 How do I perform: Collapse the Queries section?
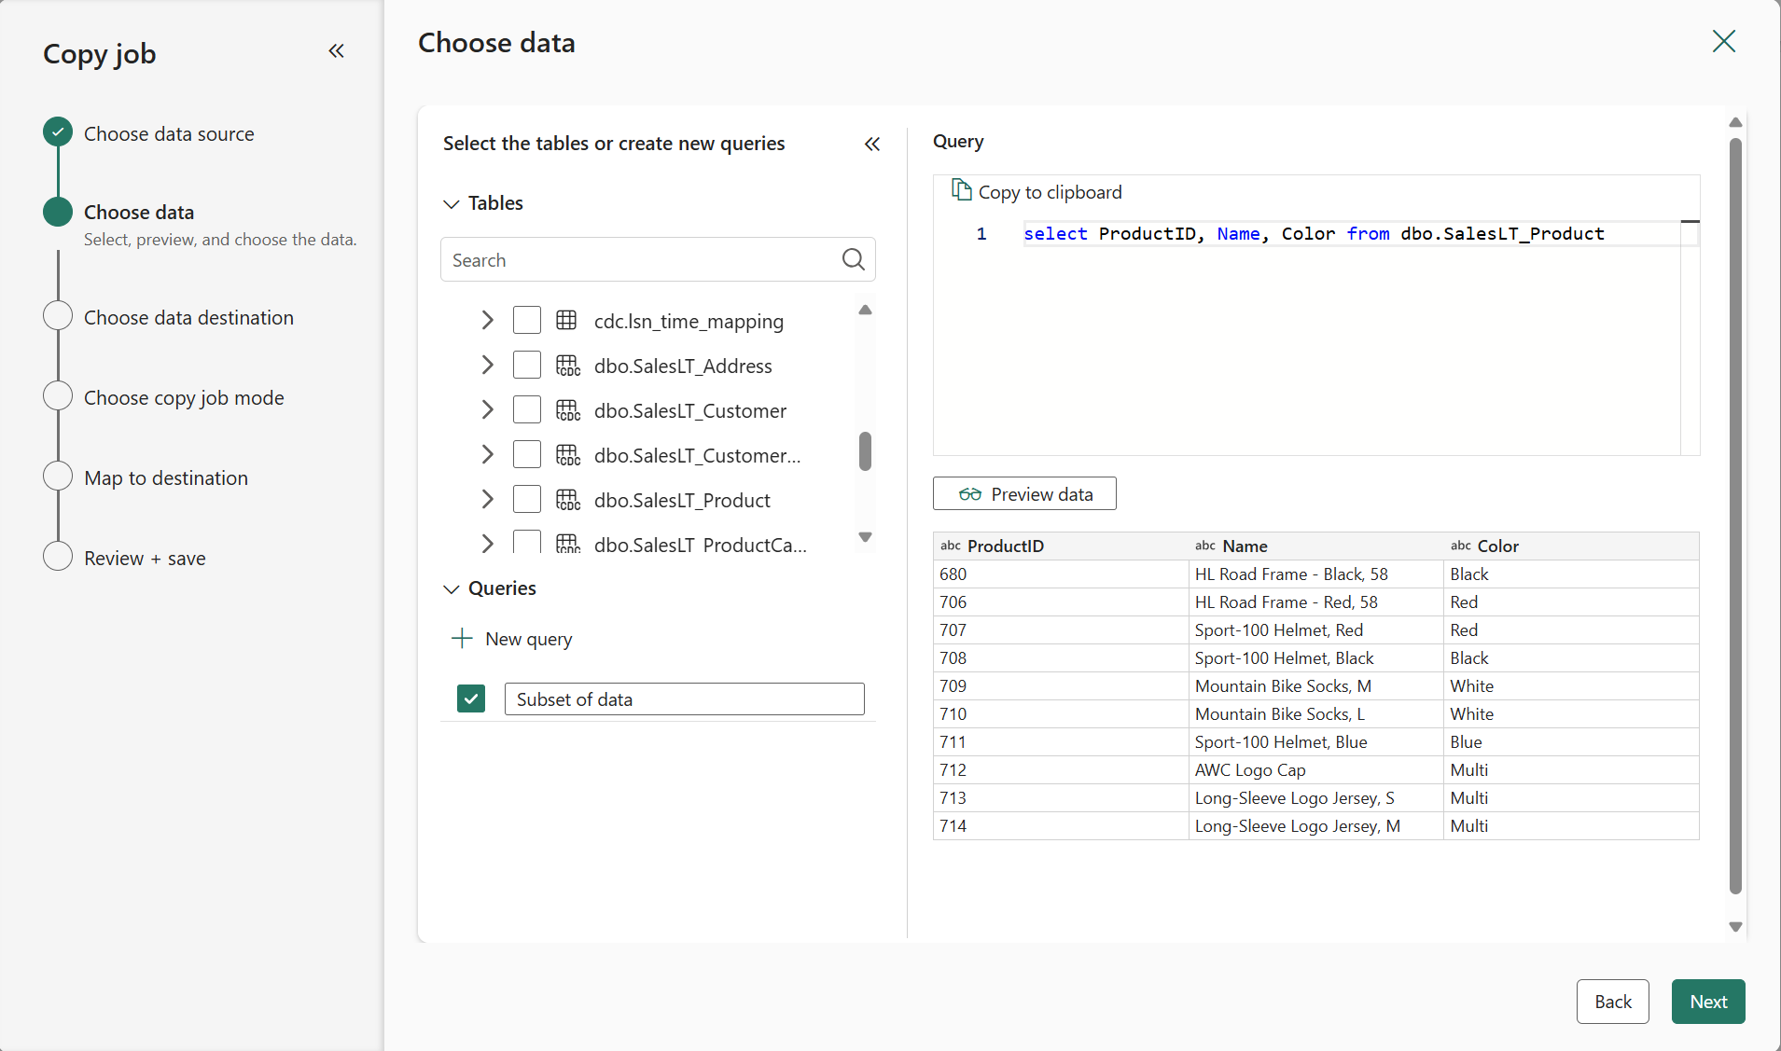point(452,588)
